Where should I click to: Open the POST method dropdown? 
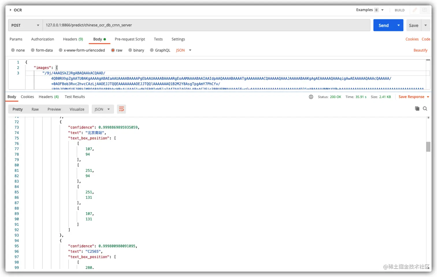(x=25, y=25)
